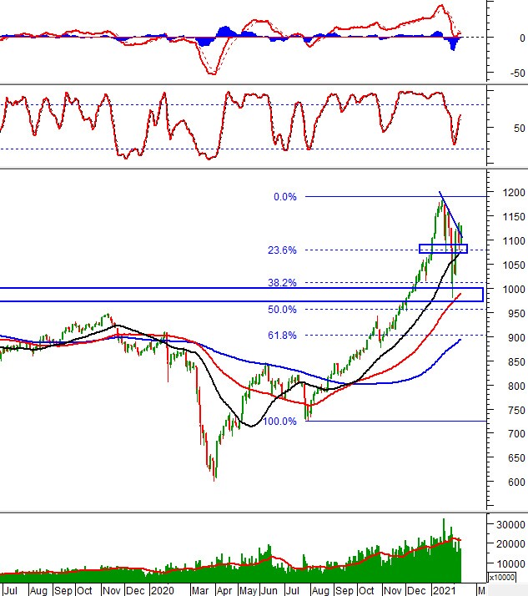Image resolution: width=528 pixels, height=596 pixels.
Task: Click the 1050 price axis value
Action: point(514,265)
